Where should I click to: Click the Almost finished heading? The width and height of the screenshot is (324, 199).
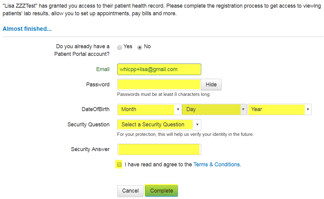coord(27,29)
